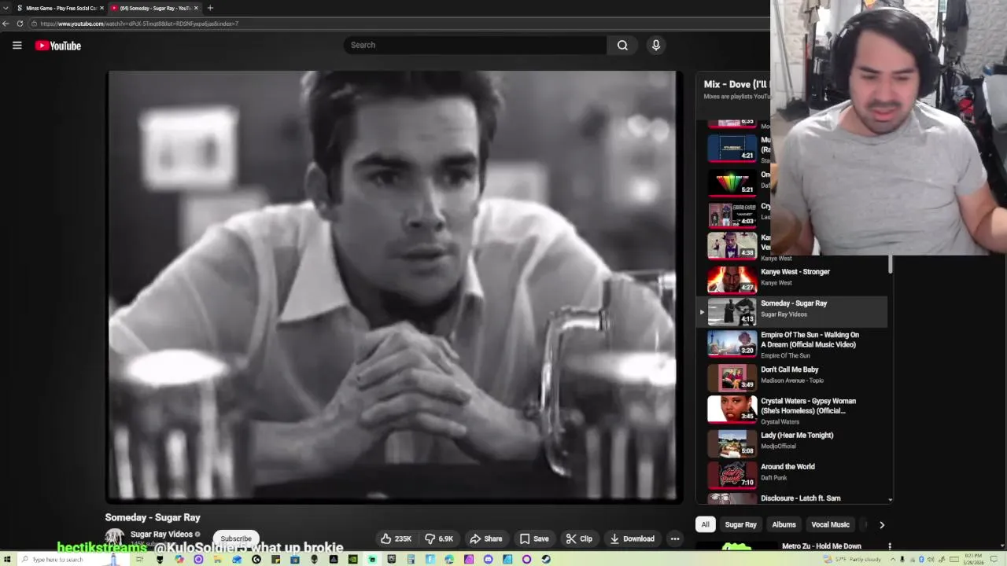Click the YouTube search box
This screenshot has width=1007, height=566.
tap(475, 45)
